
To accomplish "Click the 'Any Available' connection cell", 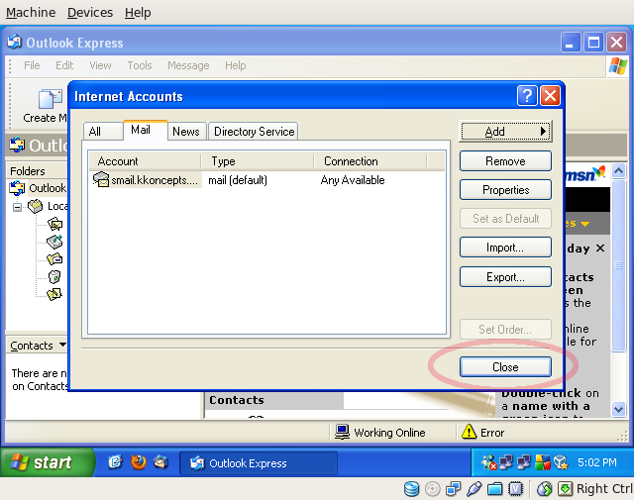I will click(x=353, y=180).
